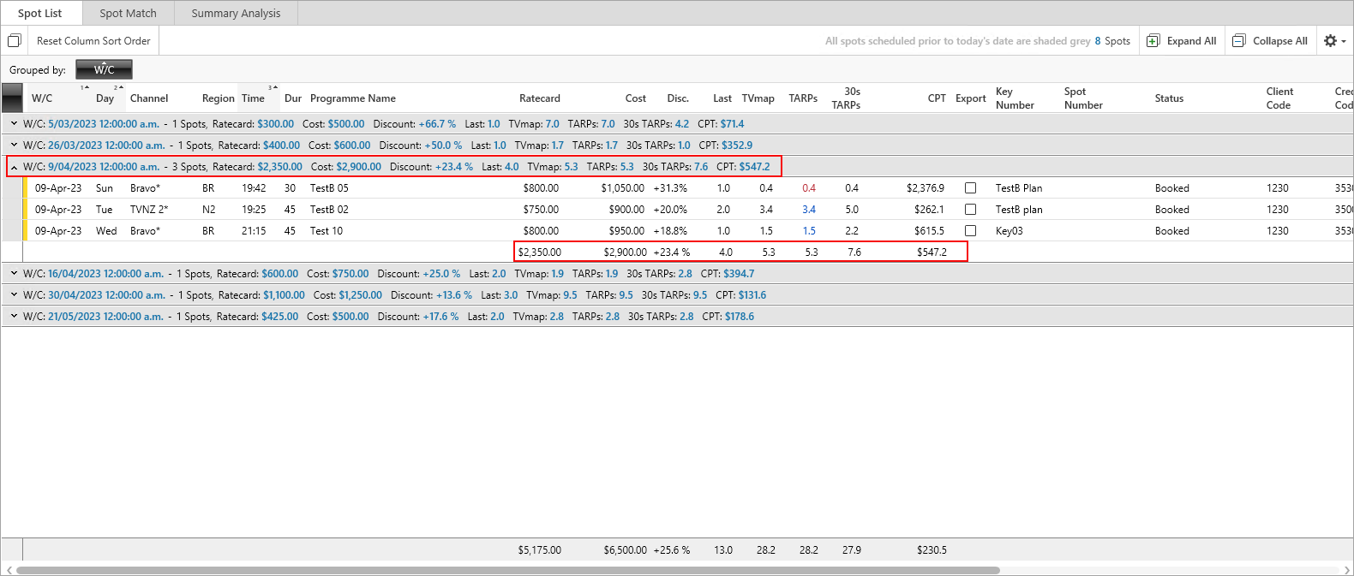Open the Summary Analysis tab
Viewport: 1354px width, 576px height.
(236, 13)
